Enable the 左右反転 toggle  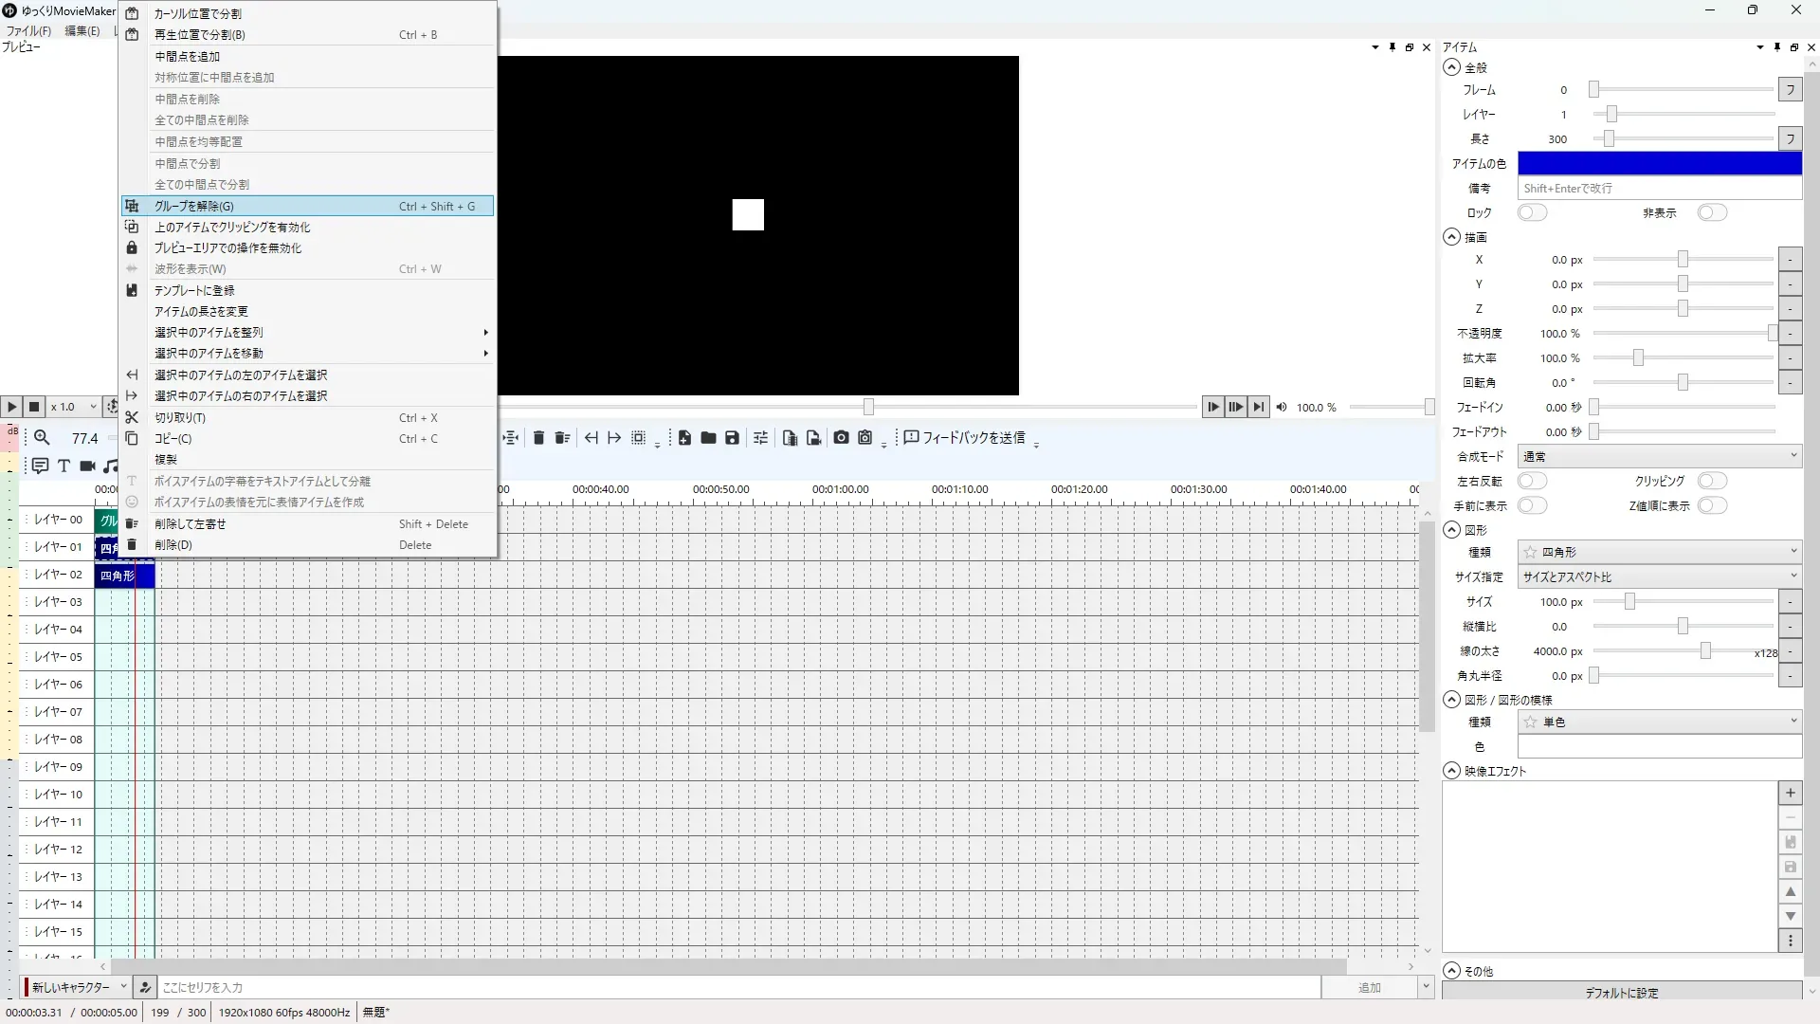1532,481
